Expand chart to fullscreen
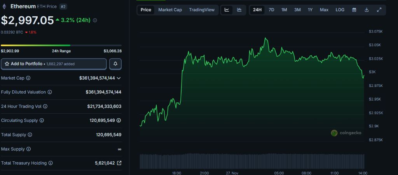Screen dimensions: 398x175 [x=379, y=10]
